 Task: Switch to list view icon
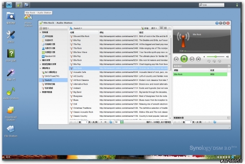(x=162, y=28)
